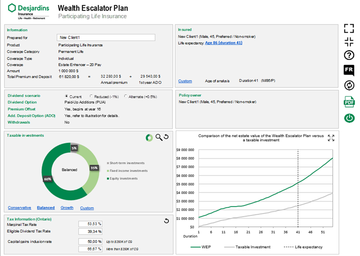Screen dimensions: 360x256
Task: Click the Wealth Escalator Plan title
Action: [93, 8]
